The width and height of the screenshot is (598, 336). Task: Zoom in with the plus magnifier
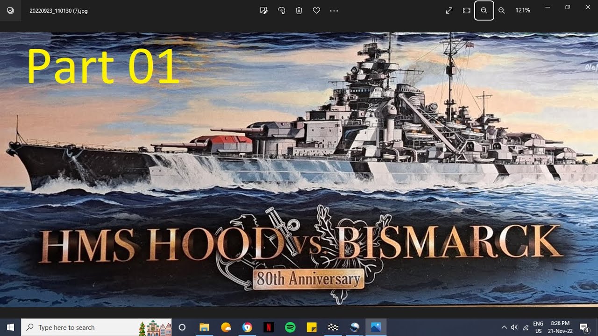point(501,10)
